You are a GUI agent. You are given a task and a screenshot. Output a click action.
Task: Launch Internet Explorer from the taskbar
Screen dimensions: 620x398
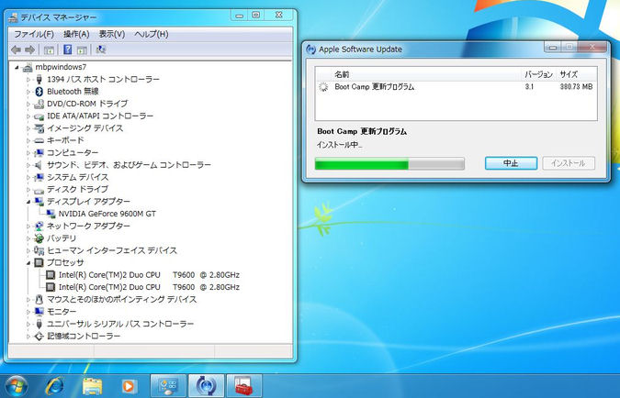pyautogui.click(x=54, y=386)
